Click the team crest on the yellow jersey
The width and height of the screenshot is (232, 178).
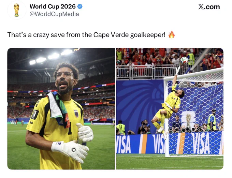(x=76, y=114)
